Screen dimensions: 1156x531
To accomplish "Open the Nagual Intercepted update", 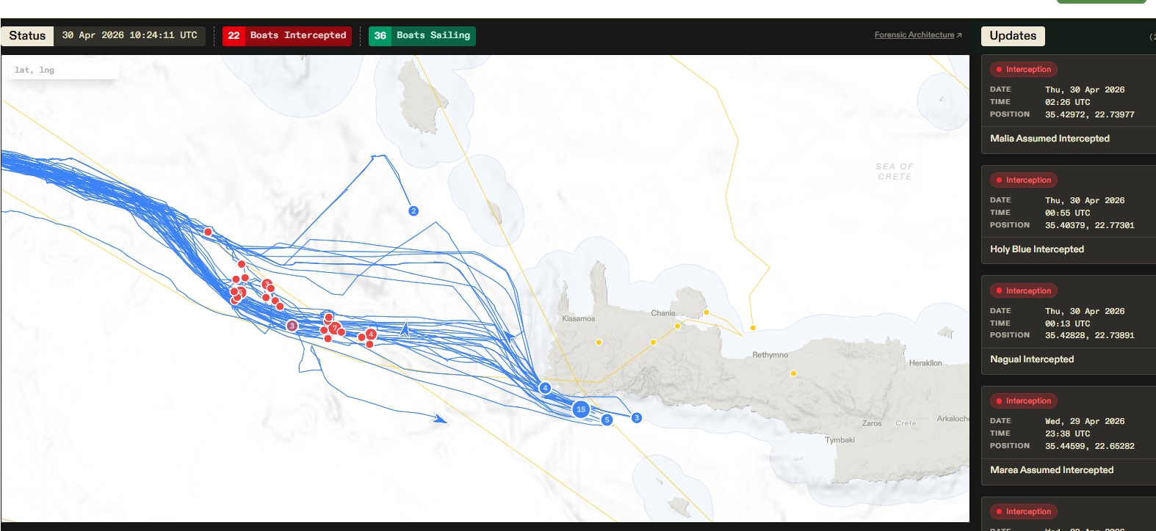I will pyautogui.click(x=1032, y=359).
